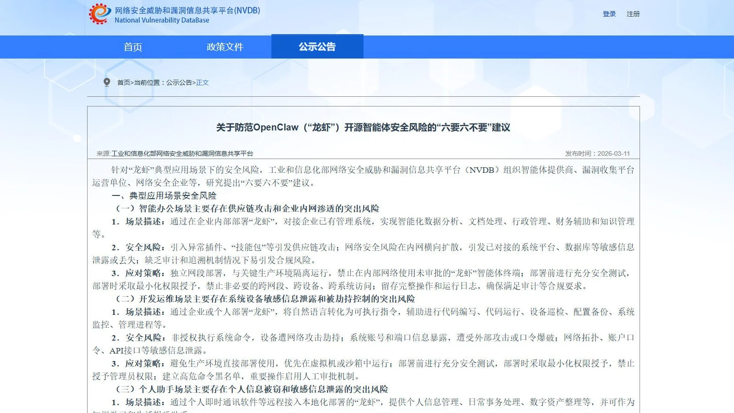This screenshot has height=413, width=734.
Task: Click the article title about OpenClaw 六要六不要
Action: [x=363, y=127]
